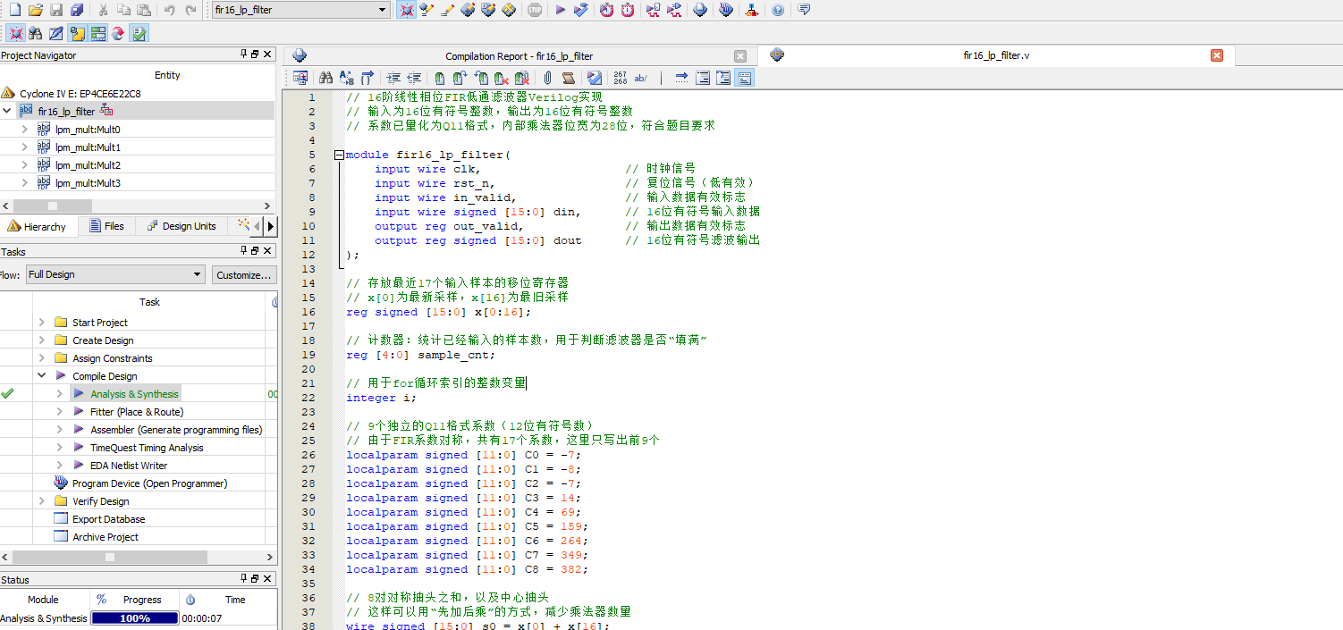The image size is (1343, 630).
Task: Toggle line numbers display icon
Action: pos(621,78)
